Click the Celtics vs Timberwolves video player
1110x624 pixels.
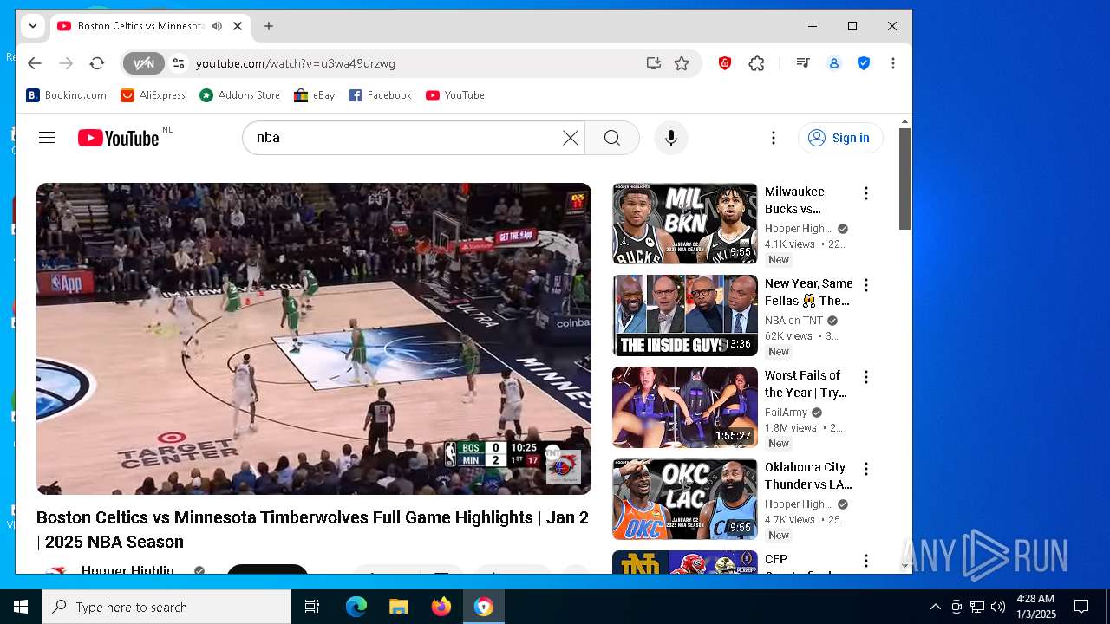[x=314, y=339]
